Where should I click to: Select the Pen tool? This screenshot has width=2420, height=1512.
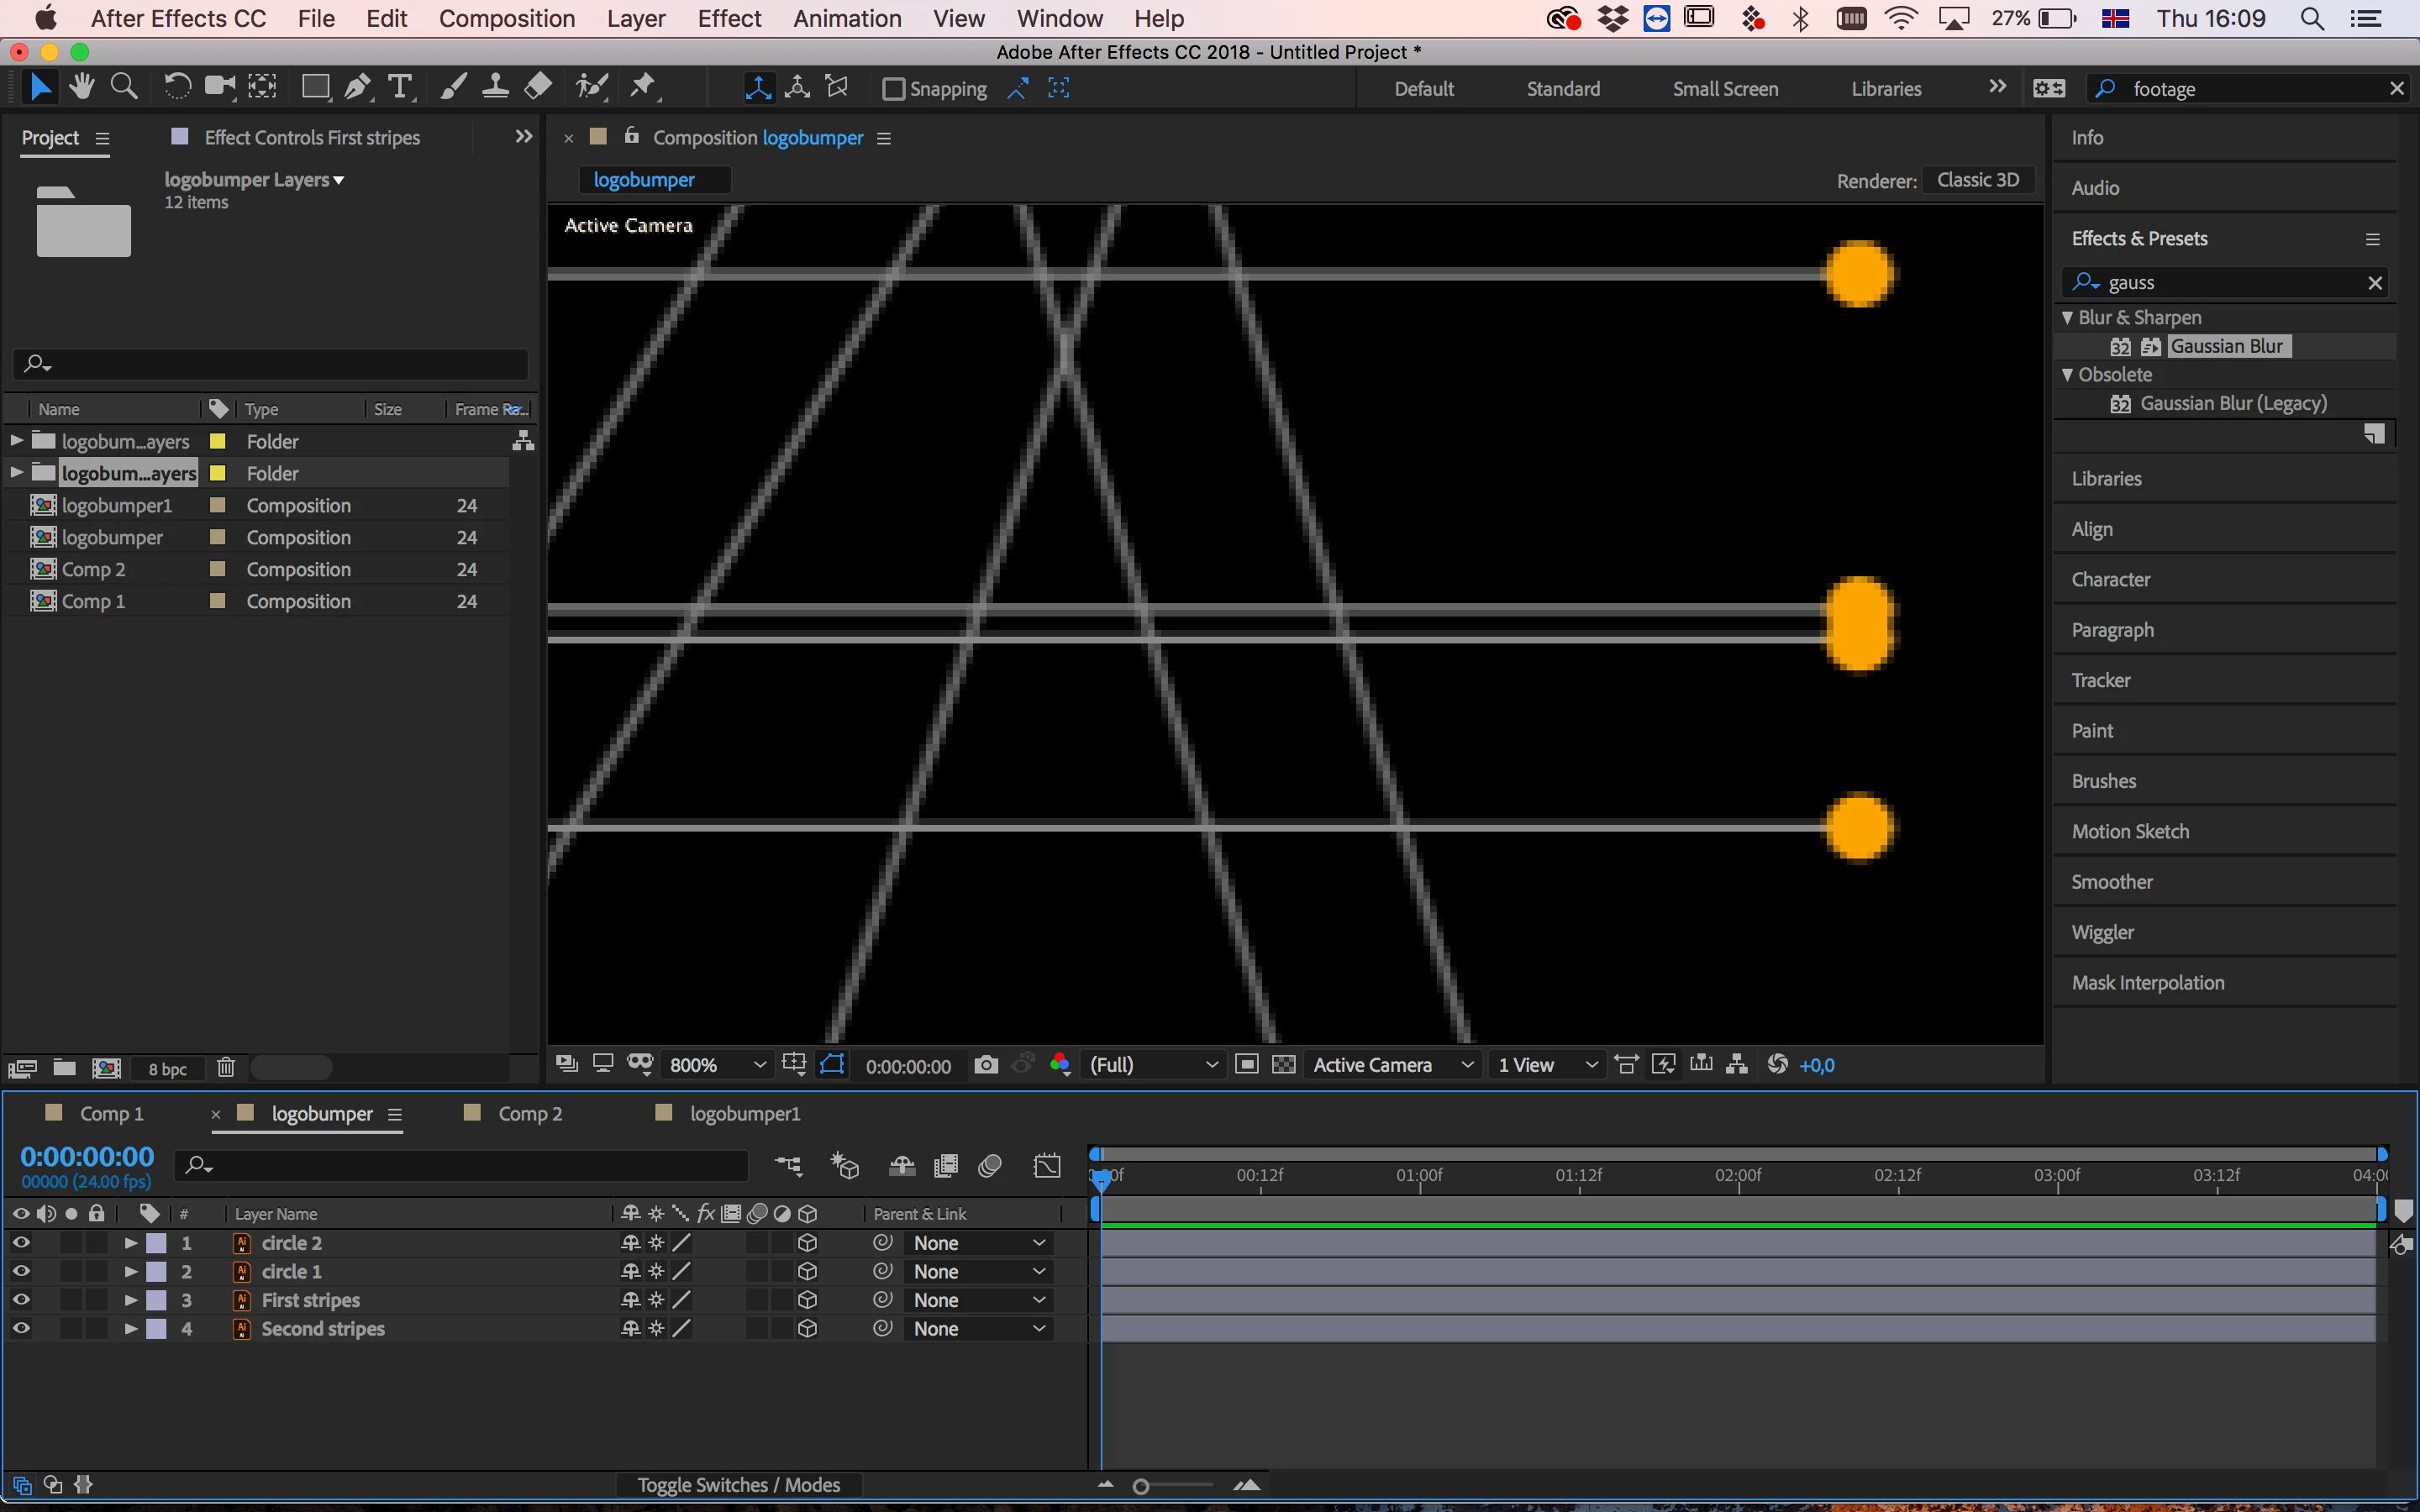coord(357,88)
